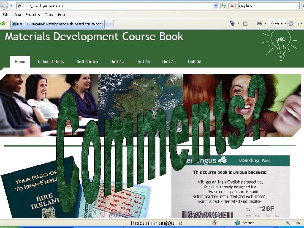Screen dimensions: 304x228
Task: Open the Home icon dropdown arrow
Action: (238, 24)
